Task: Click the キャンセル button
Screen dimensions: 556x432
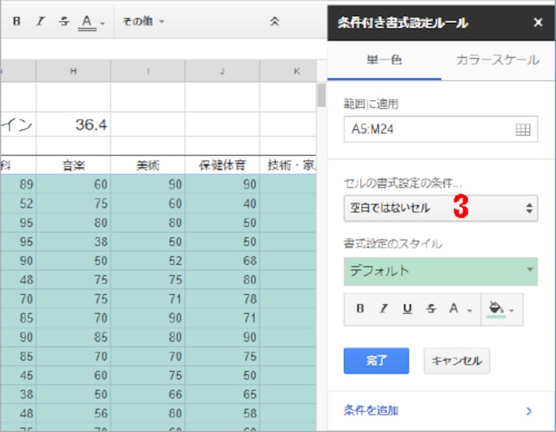Action: pyautogui.click(x=456, y=360)
